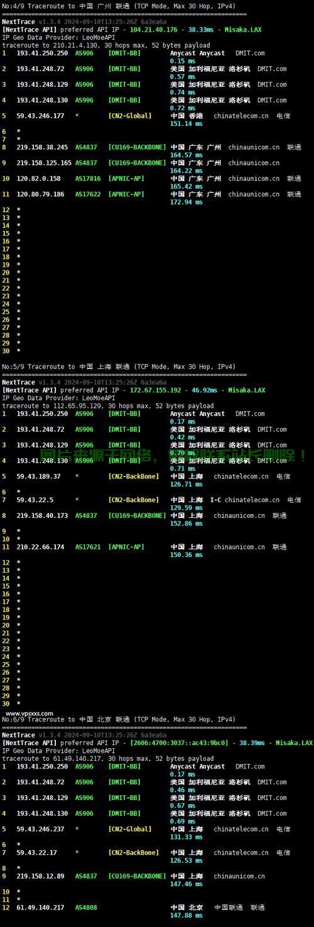The image size is (314, 927).
Task: Click the latency value "151.14 ms"
Action: tap(187, 124)
